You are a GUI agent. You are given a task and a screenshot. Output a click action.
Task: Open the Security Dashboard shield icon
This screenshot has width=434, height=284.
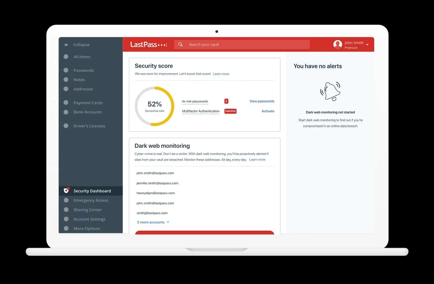[x=66, y=191]
